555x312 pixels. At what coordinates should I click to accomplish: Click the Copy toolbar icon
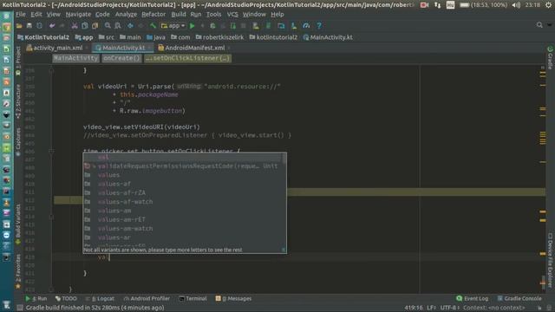pyautogui.click(x=85, y=26)
